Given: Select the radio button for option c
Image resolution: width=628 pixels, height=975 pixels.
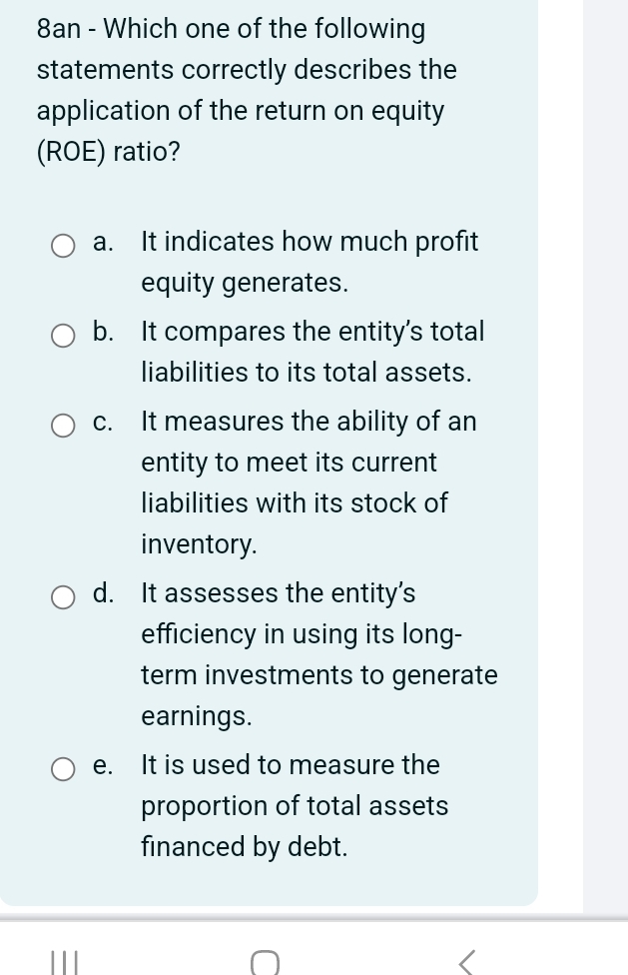Looking at the screenshot, I should [64, 426].
